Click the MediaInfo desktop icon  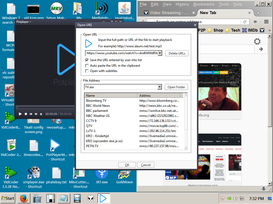tap(102, 11)
